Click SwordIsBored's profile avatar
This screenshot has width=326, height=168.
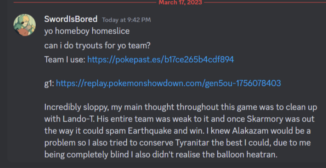[24, 25]
